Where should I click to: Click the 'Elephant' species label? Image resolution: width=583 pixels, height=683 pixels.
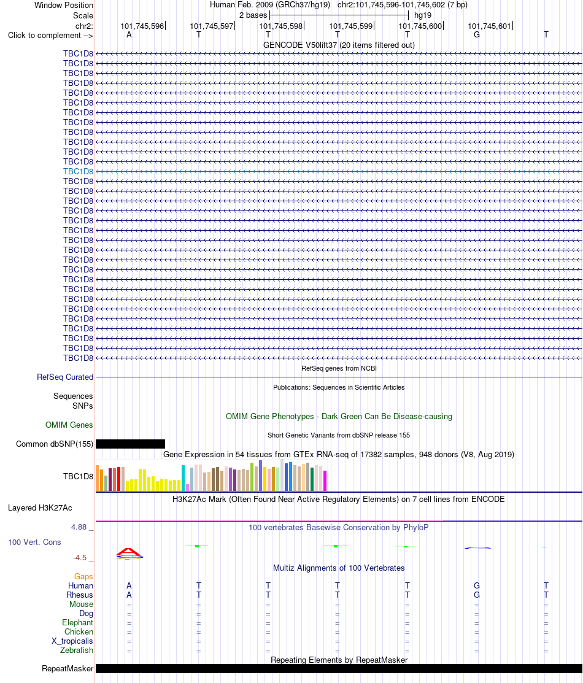[x=77, y=623]
